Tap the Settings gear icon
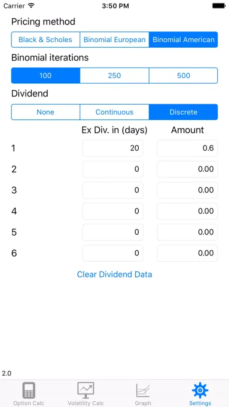 (200, 390)
